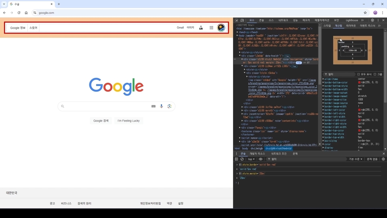Screen dimensions: 387x218
Task: Click the Gmail link
Action: pos(180,28)
